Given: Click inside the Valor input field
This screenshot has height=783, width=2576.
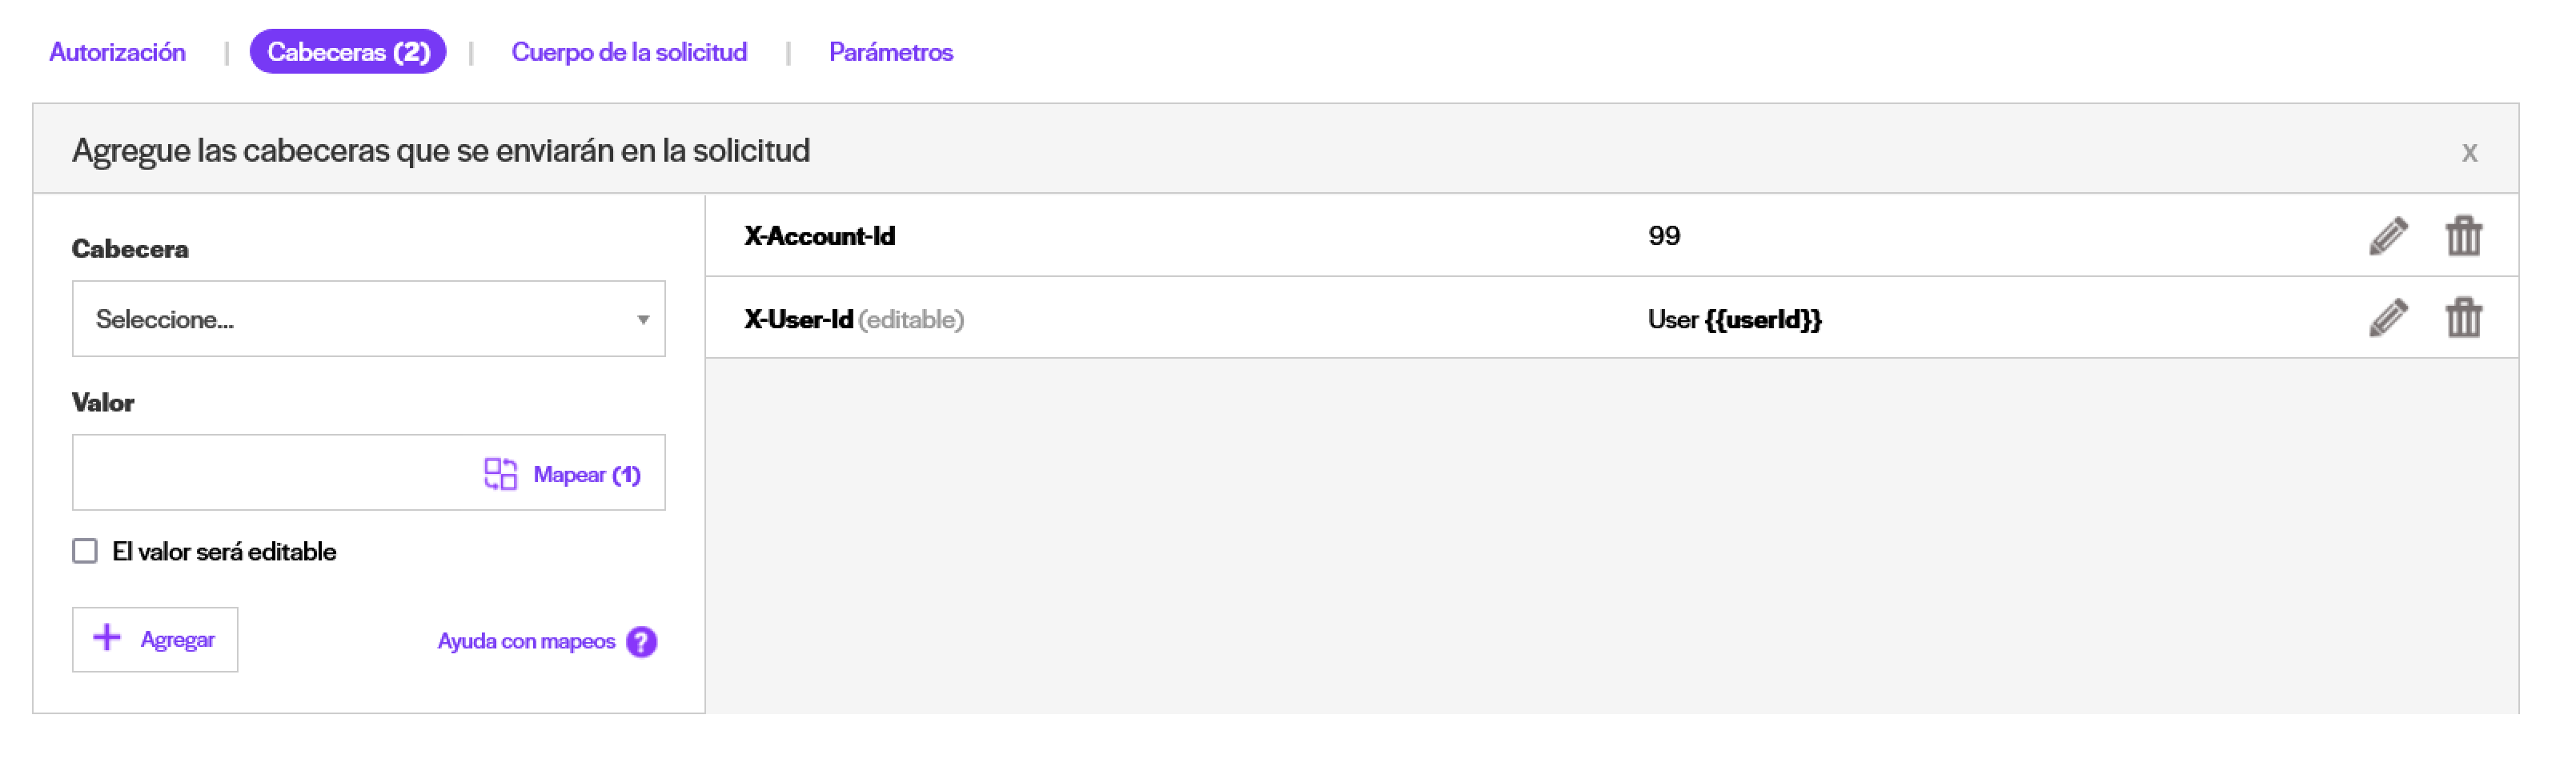Looking at the screenshot, I should point(275,473).
